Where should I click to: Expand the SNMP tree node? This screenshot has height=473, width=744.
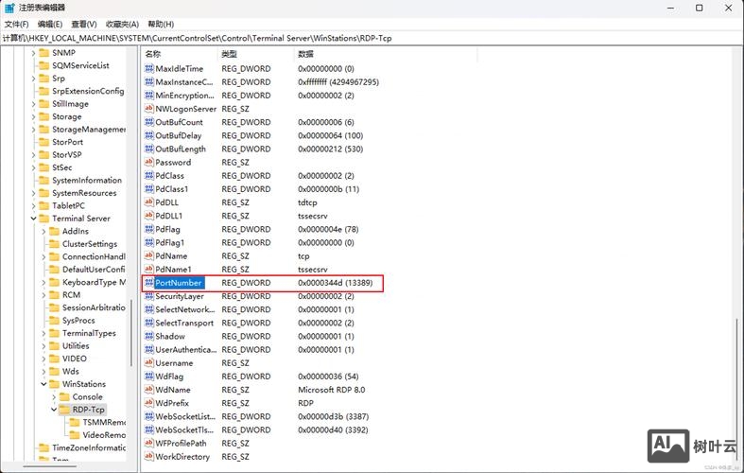click(33, 53)
